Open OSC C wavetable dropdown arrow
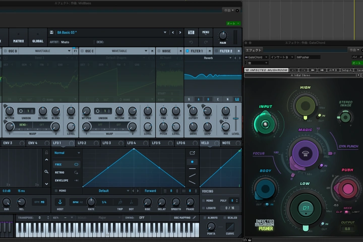Viewport: 363px width, 242px height. 146,51
